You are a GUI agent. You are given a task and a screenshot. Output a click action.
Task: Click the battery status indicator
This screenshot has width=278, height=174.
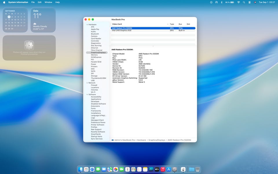(230, 2)
